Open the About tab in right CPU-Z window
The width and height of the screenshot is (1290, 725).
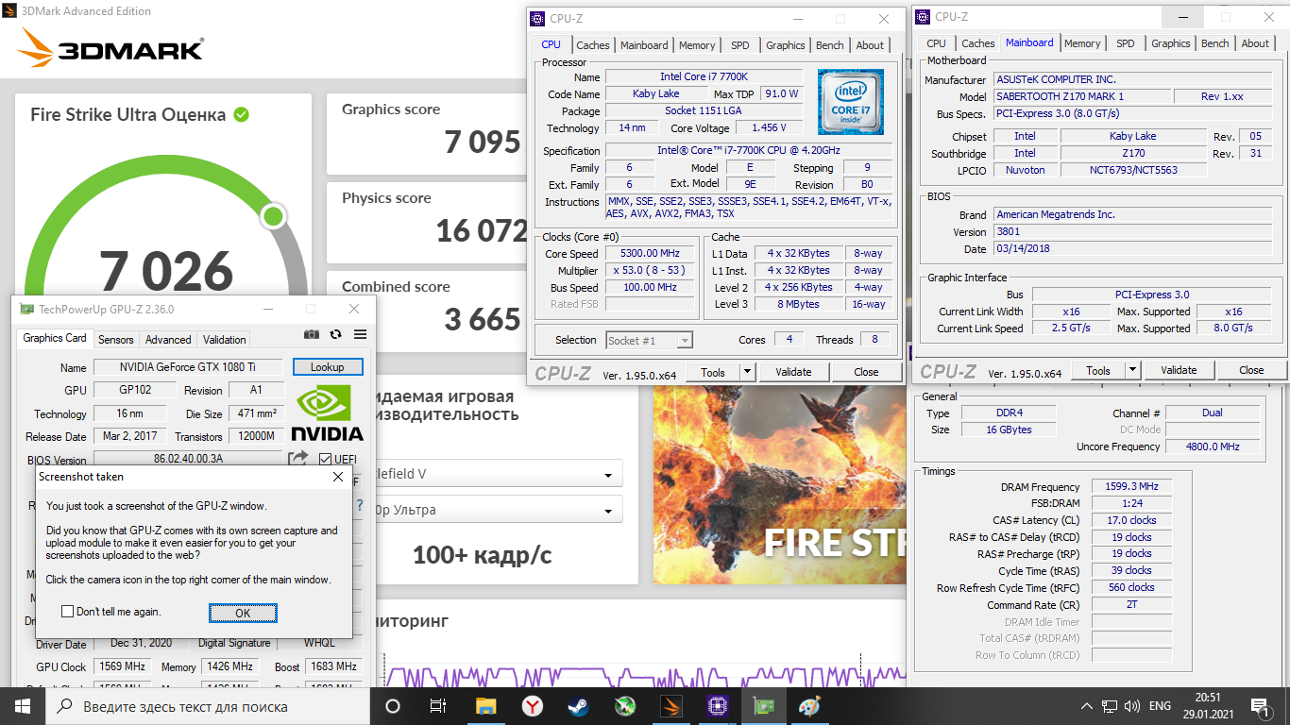(x=1255, y=43)
